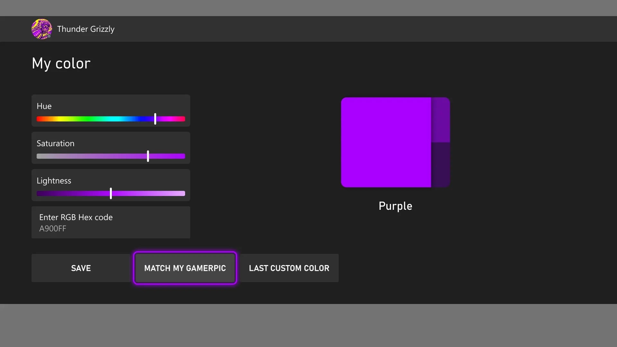Choose the Last Custom Color button

(289, 268)
